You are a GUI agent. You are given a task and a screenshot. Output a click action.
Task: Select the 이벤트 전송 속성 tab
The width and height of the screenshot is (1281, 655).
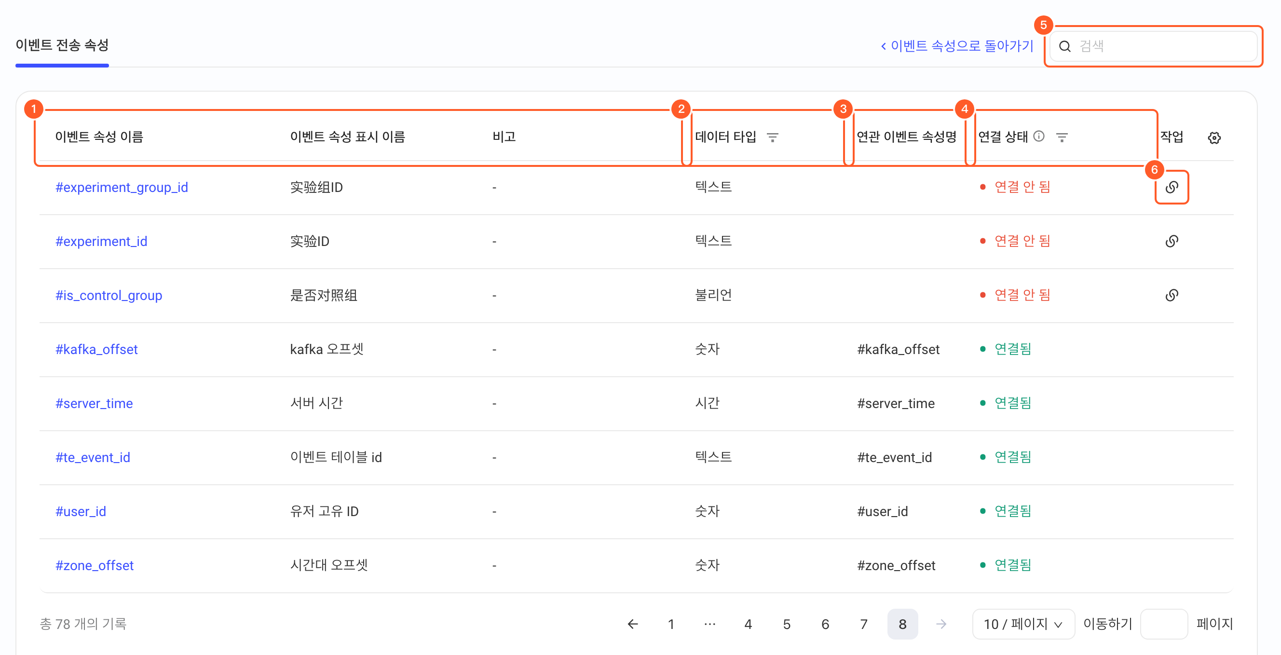tap(62, 45)
